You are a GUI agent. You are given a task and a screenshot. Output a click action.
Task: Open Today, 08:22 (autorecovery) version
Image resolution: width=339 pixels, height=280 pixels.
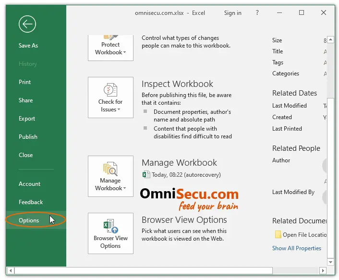click(186, 175)
